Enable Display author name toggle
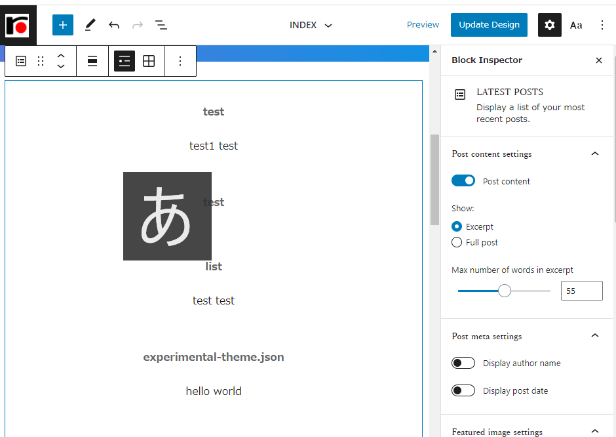 pos(463,363)
